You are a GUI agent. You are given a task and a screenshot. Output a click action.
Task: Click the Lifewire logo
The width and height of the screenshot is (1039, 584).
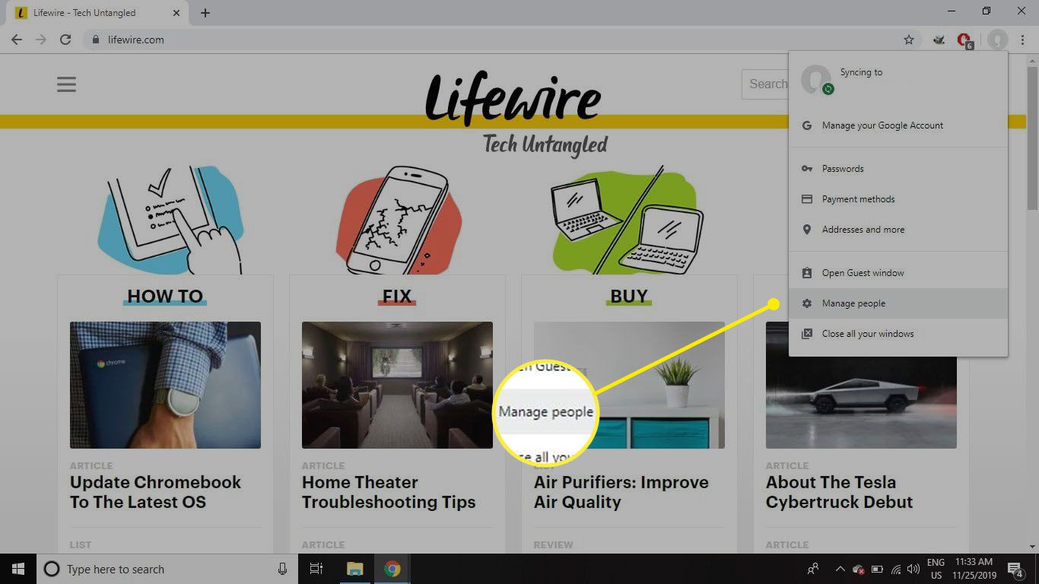point(513,97)
